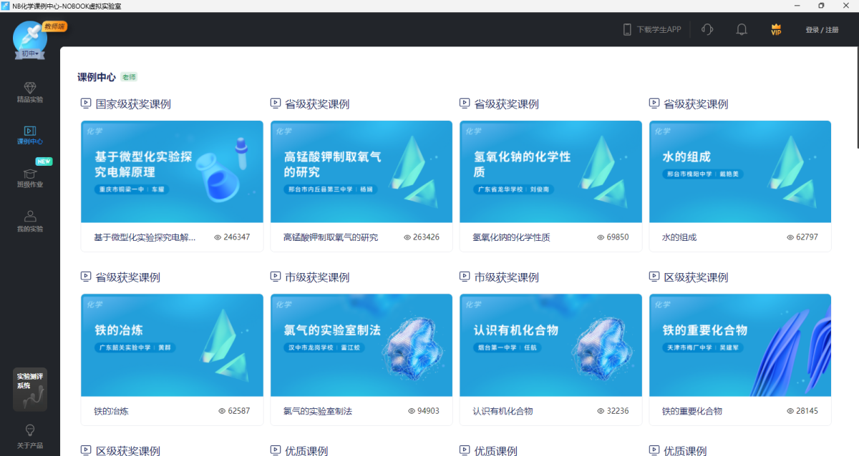Click the 教师端 badge on logo
Viewport: 859px width, 456px height.
[x=54, y=26]
